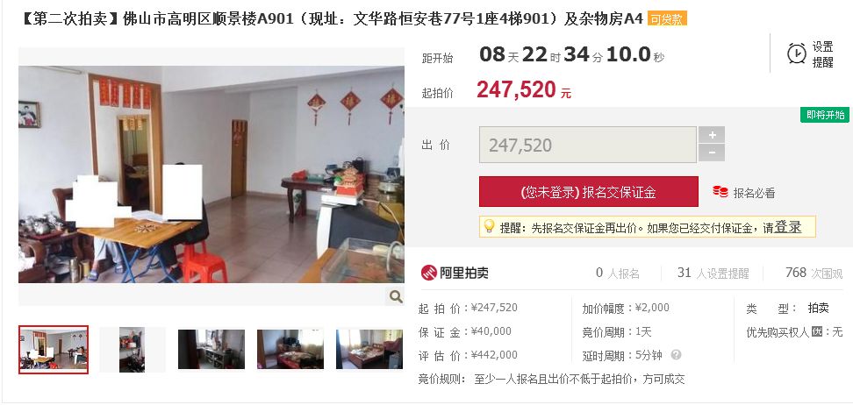The width and height of the screenshot is (853, 405).
Task: Click the red coins icon beside 报名必看
Action: pyautogui.click(x=720, y=193)
